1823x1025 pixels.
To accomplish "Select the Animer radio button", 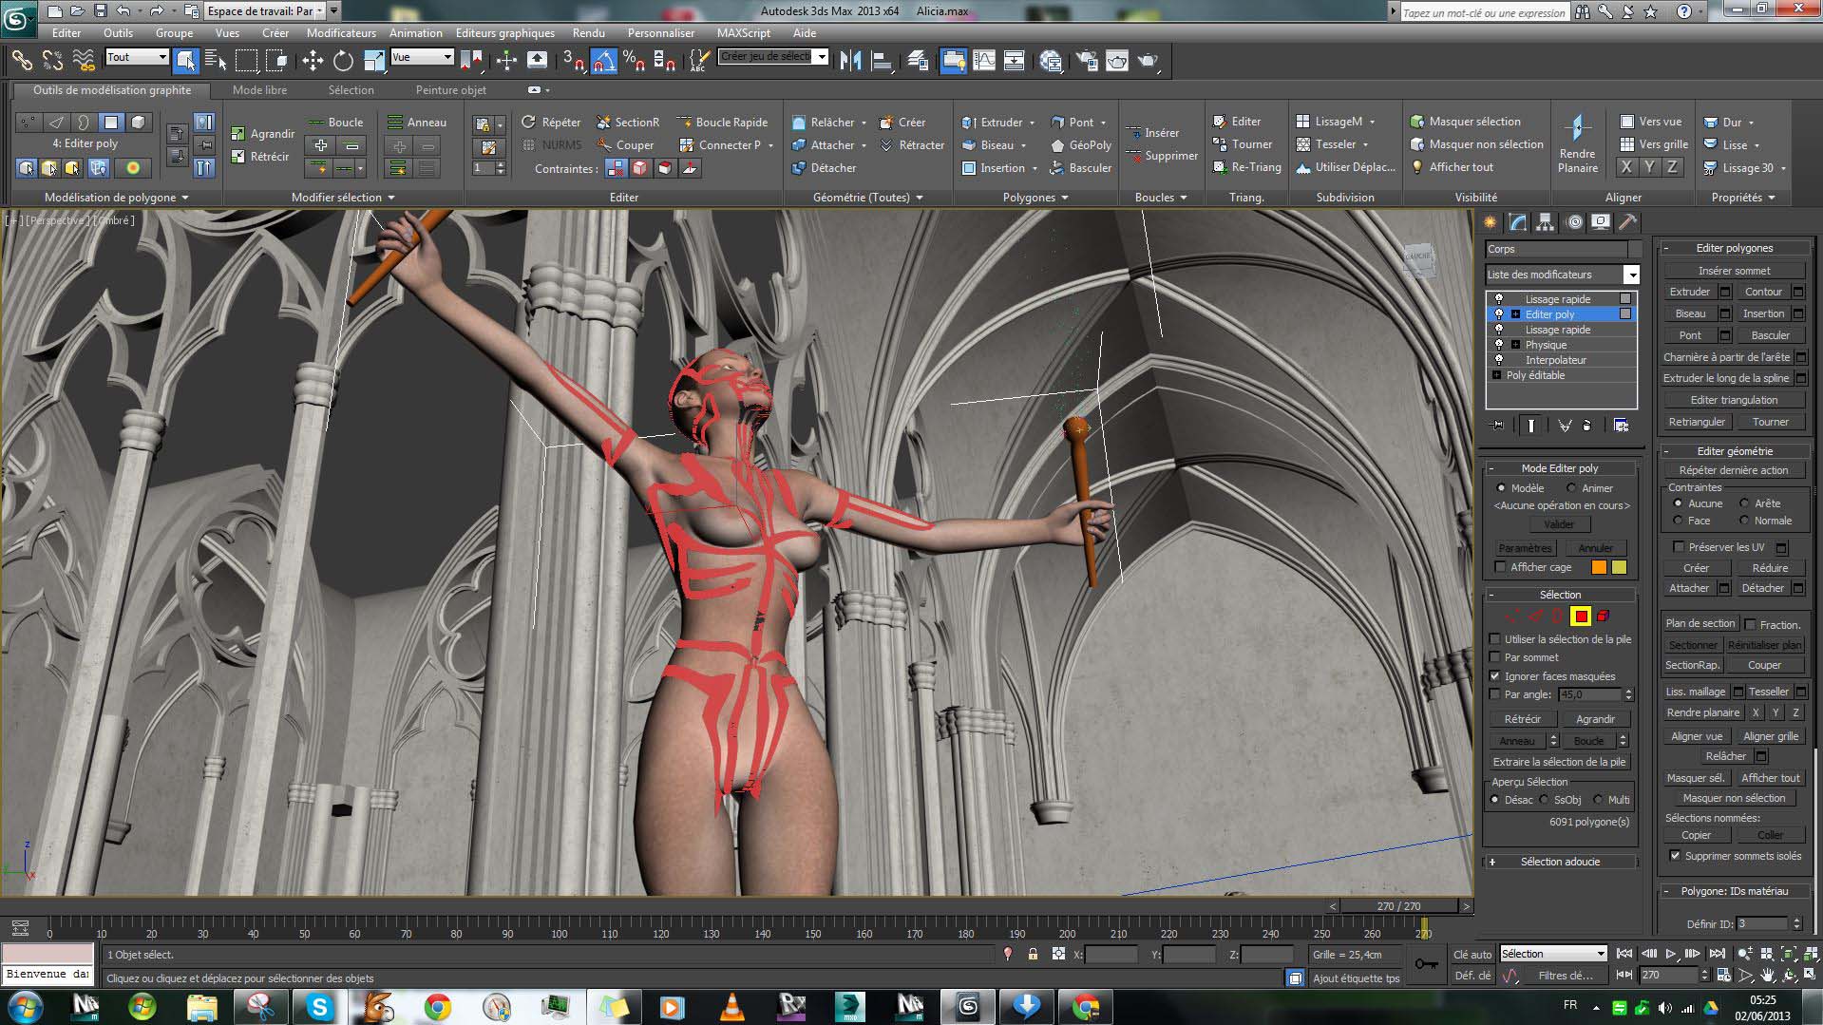I will point(1571,488).
